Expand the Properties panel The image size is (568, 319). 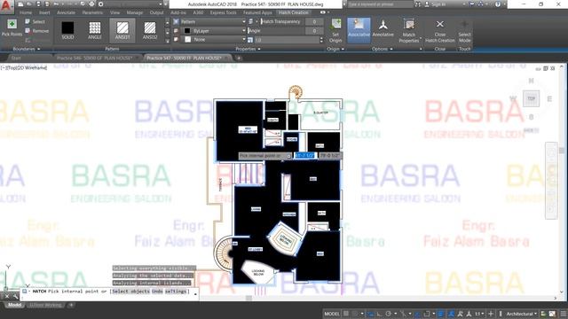point(248,49)
